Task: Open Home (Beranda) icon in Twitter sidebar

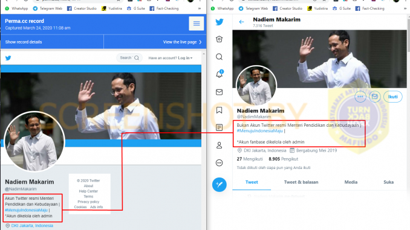Action: 219,39
